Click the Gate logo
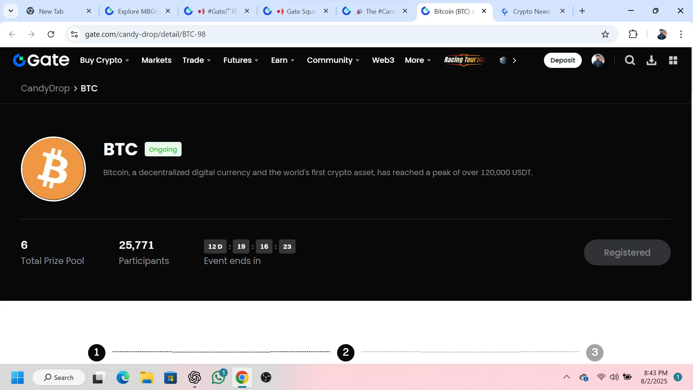The image size is (693, 390). tap(41, 60)
